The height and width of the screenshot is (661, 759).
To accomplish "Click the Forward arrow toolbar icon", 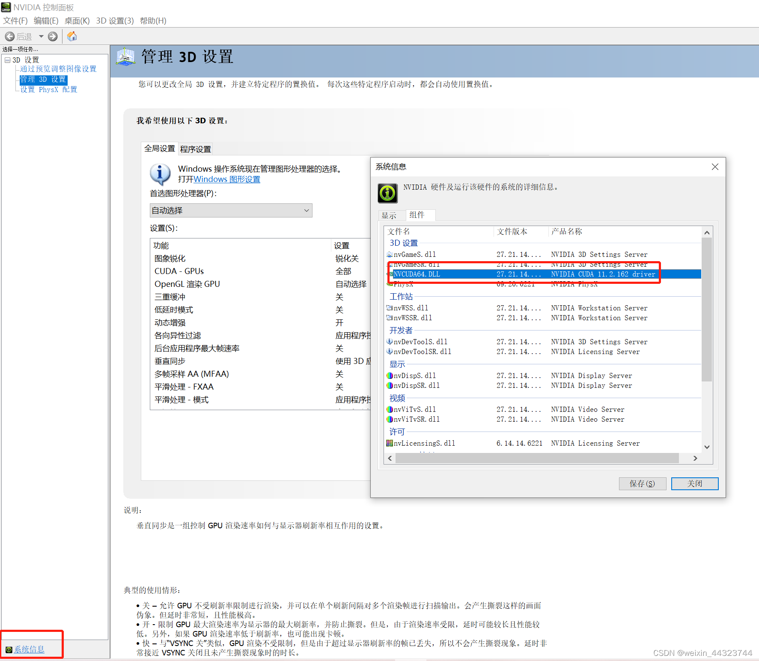I will pyautogui.click(x=53, y=36).
